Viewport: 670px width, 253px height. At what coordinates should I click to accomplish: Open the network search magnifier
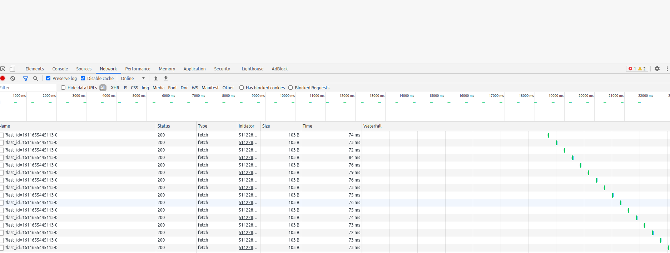pyautogui.click(x=35, y=78)
